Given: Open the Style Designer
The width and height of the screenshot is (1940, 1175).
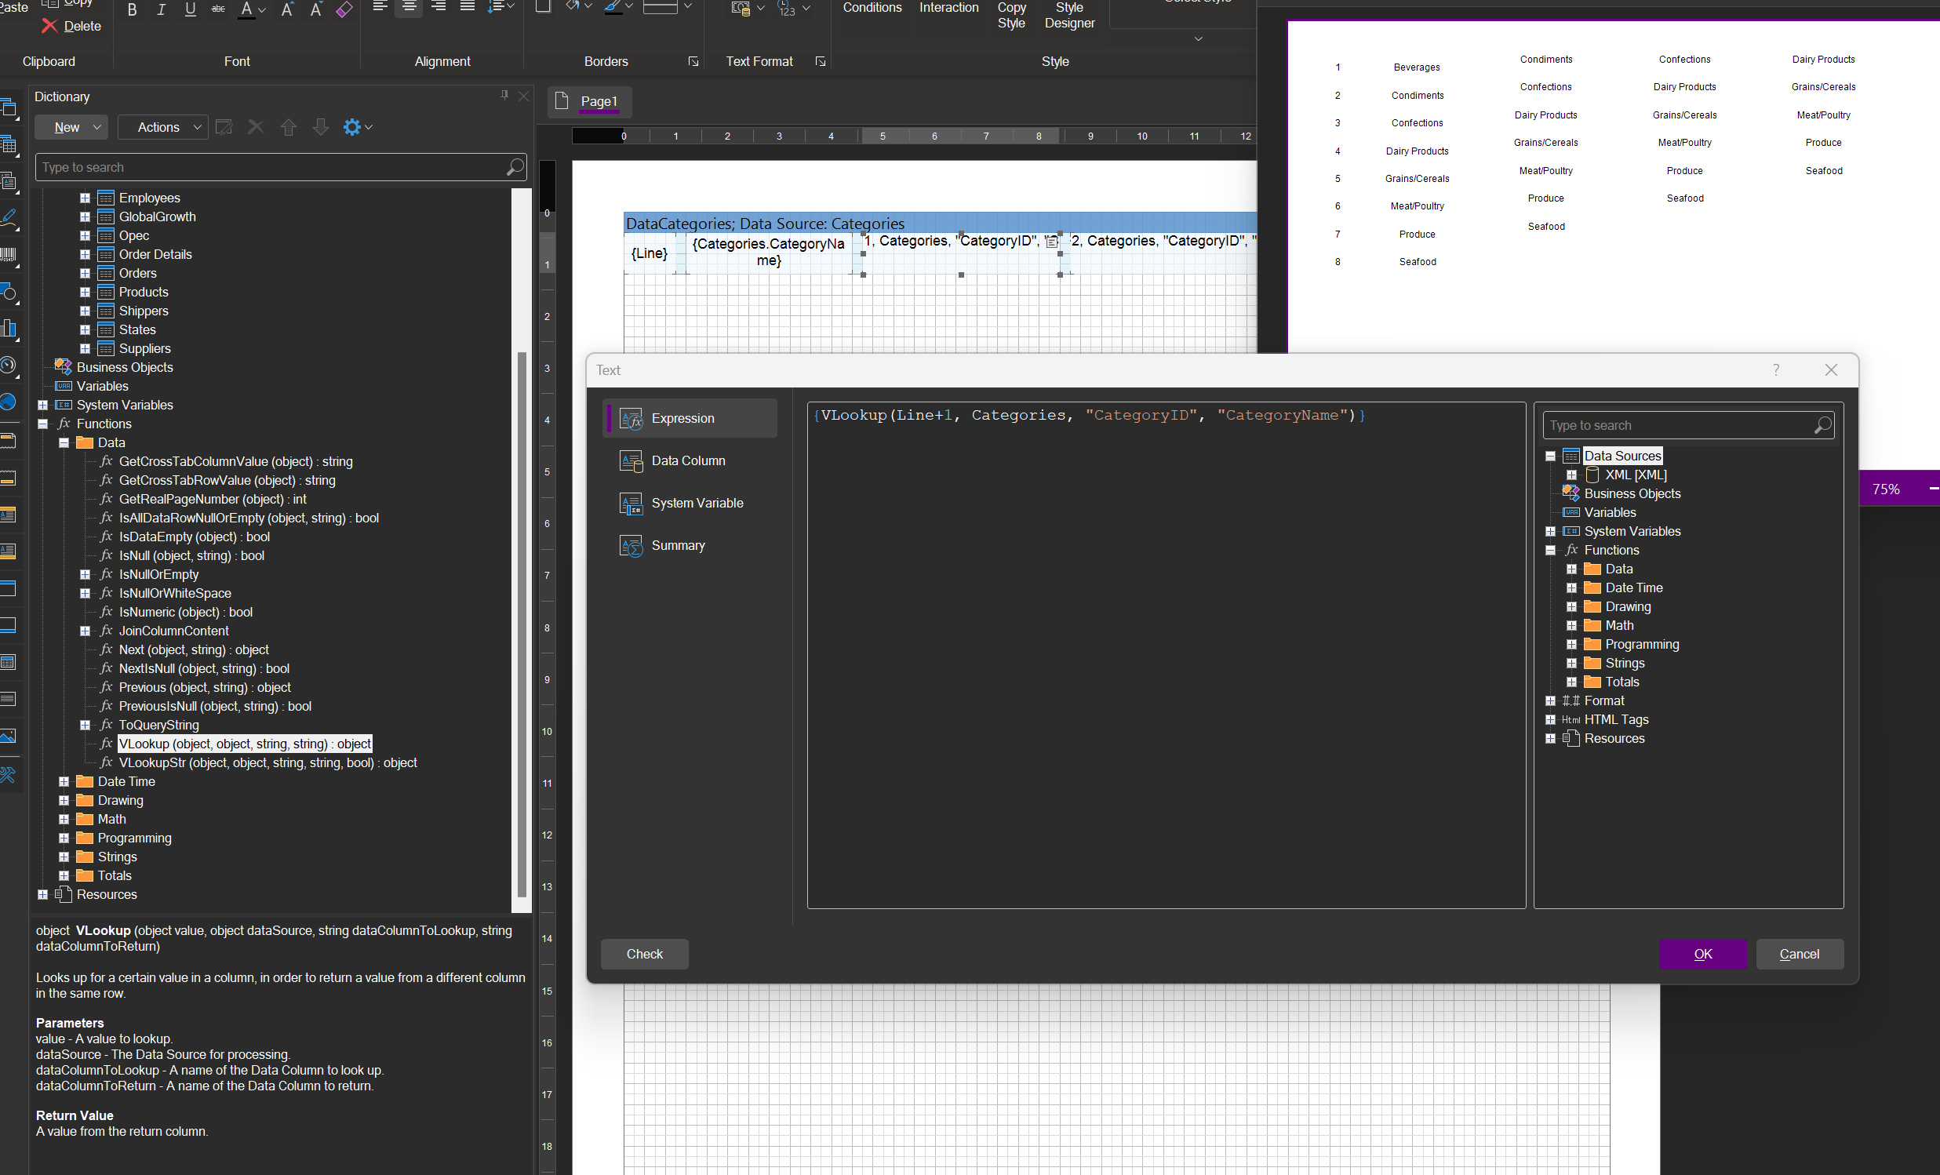Looking at the screenshot, I should pos(1069,15).
